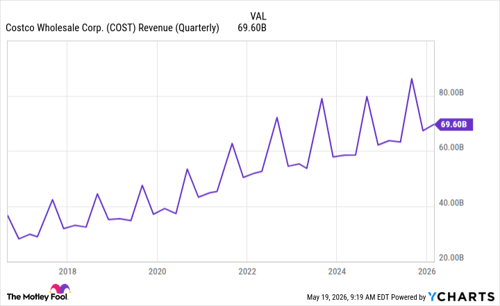This screenshot has width=500, height=306.
Task: Click the 'Costco Wholesale Corp. (COST) Revenue (Quarterly)' legend label
Action: click(x=112, y=28)
